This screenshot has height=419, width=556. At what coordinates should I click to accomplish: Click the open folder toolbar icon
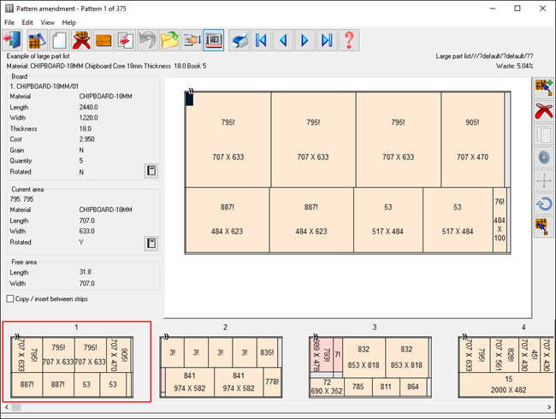(x=170, y=40)
